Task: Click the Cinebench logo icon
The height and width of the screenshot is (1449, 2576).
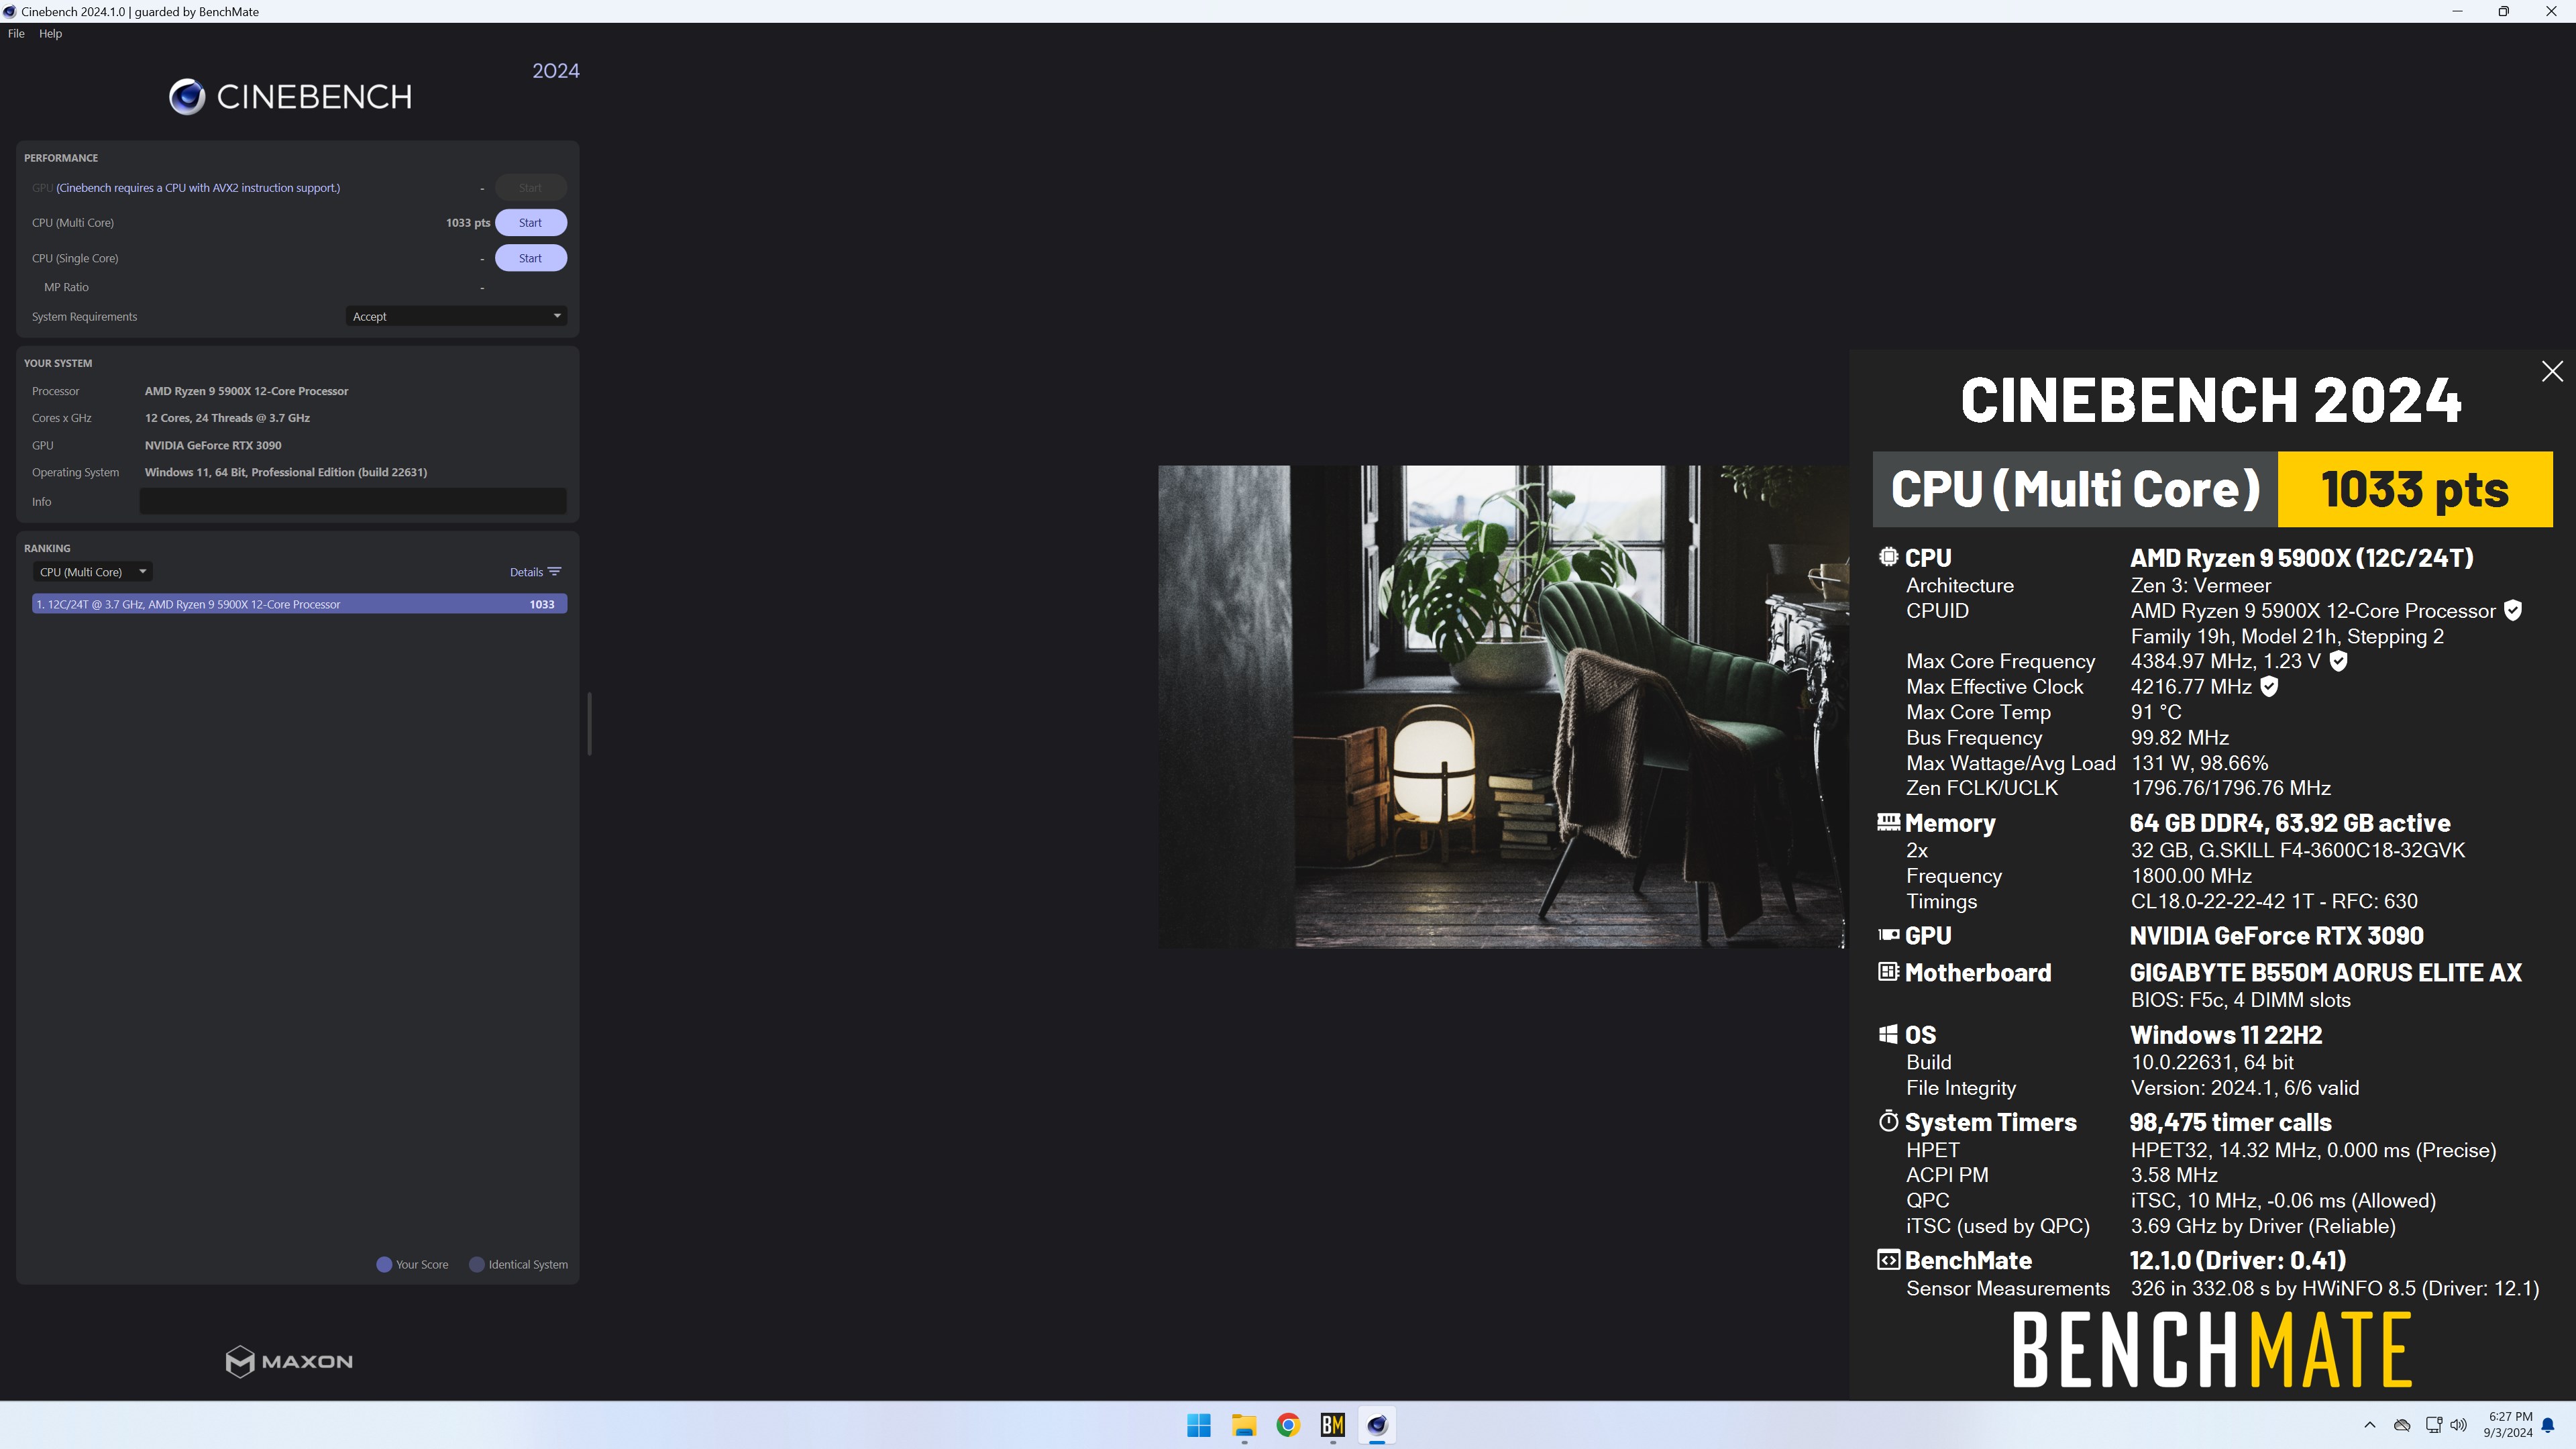Action: [x=187, y=97]
